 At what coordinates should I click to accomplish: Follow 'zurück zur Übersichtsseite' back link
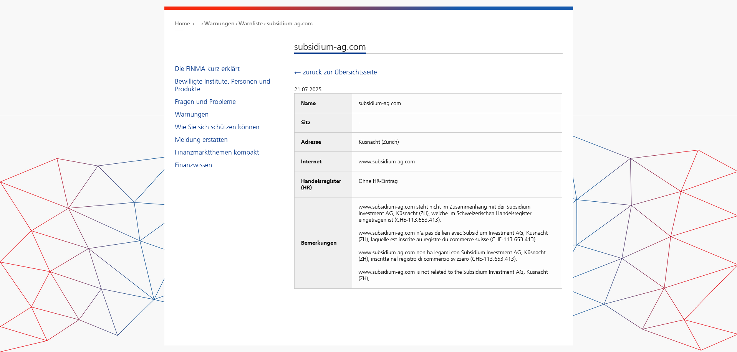coord(336,72)
